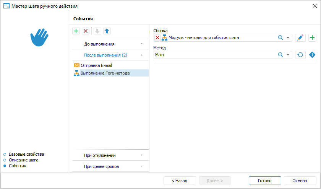Click the Готово button
Viewport: 321px width, 189px height.
click(x=264, y=180)
